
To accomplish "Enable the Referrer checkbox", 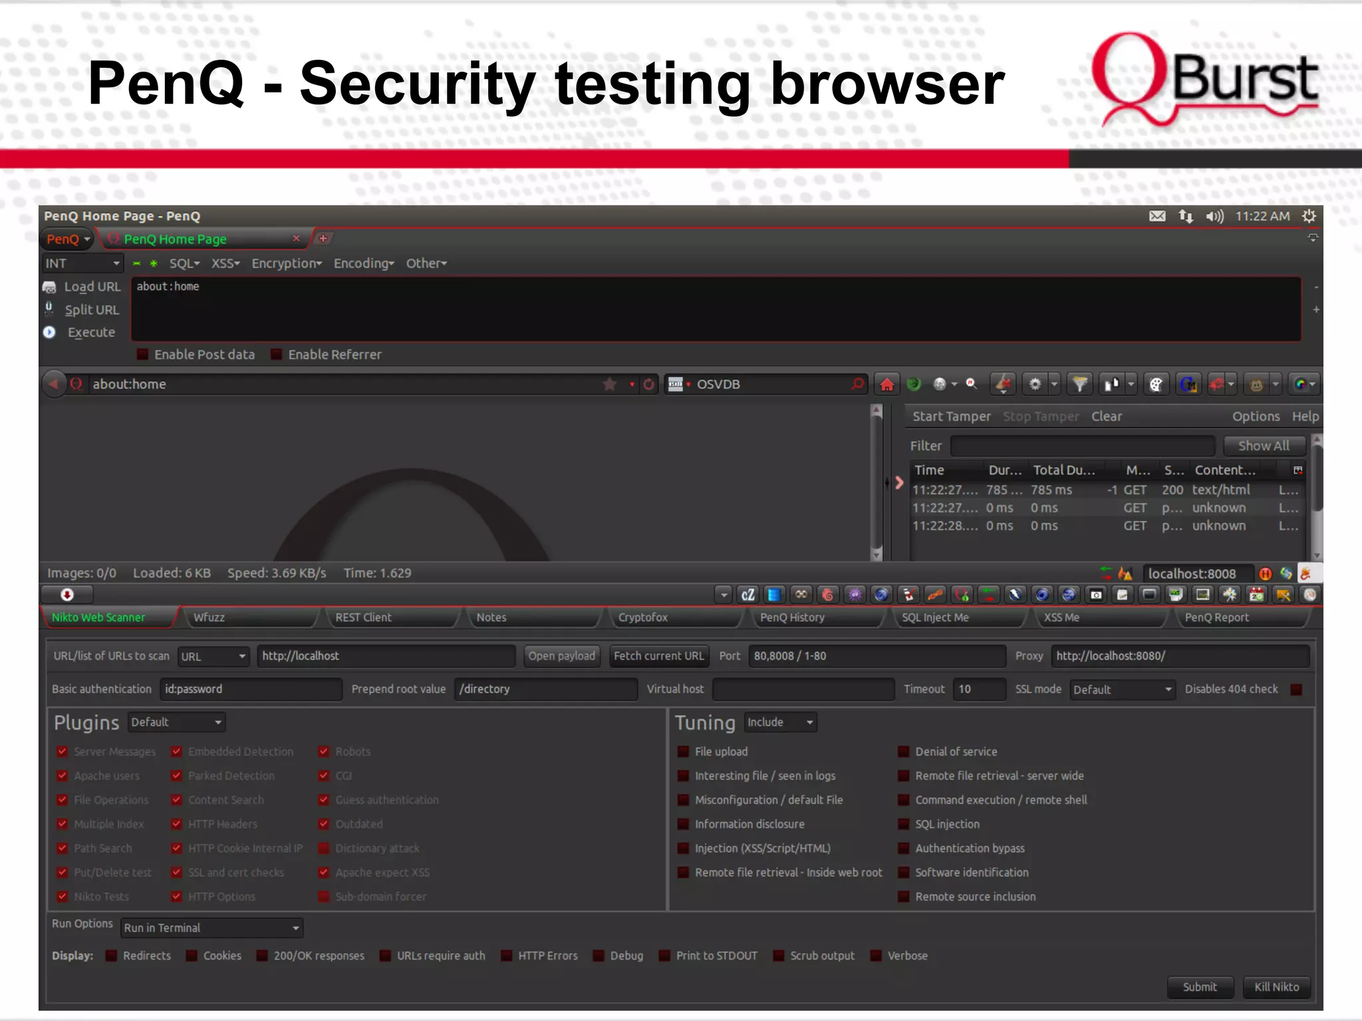I will pyautogui.click(x=276, y=355).
